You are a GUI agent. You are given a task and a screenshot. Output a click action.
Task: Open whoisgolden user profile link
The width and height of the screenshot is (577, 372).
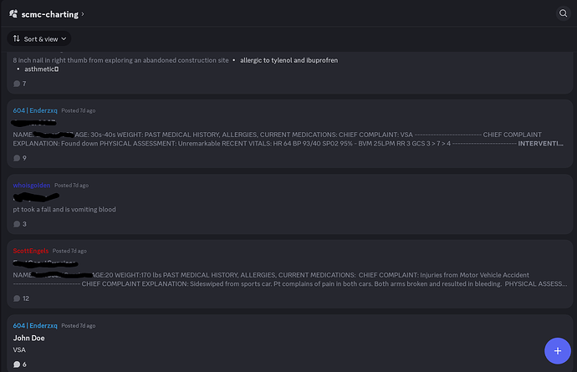point(31,185)
